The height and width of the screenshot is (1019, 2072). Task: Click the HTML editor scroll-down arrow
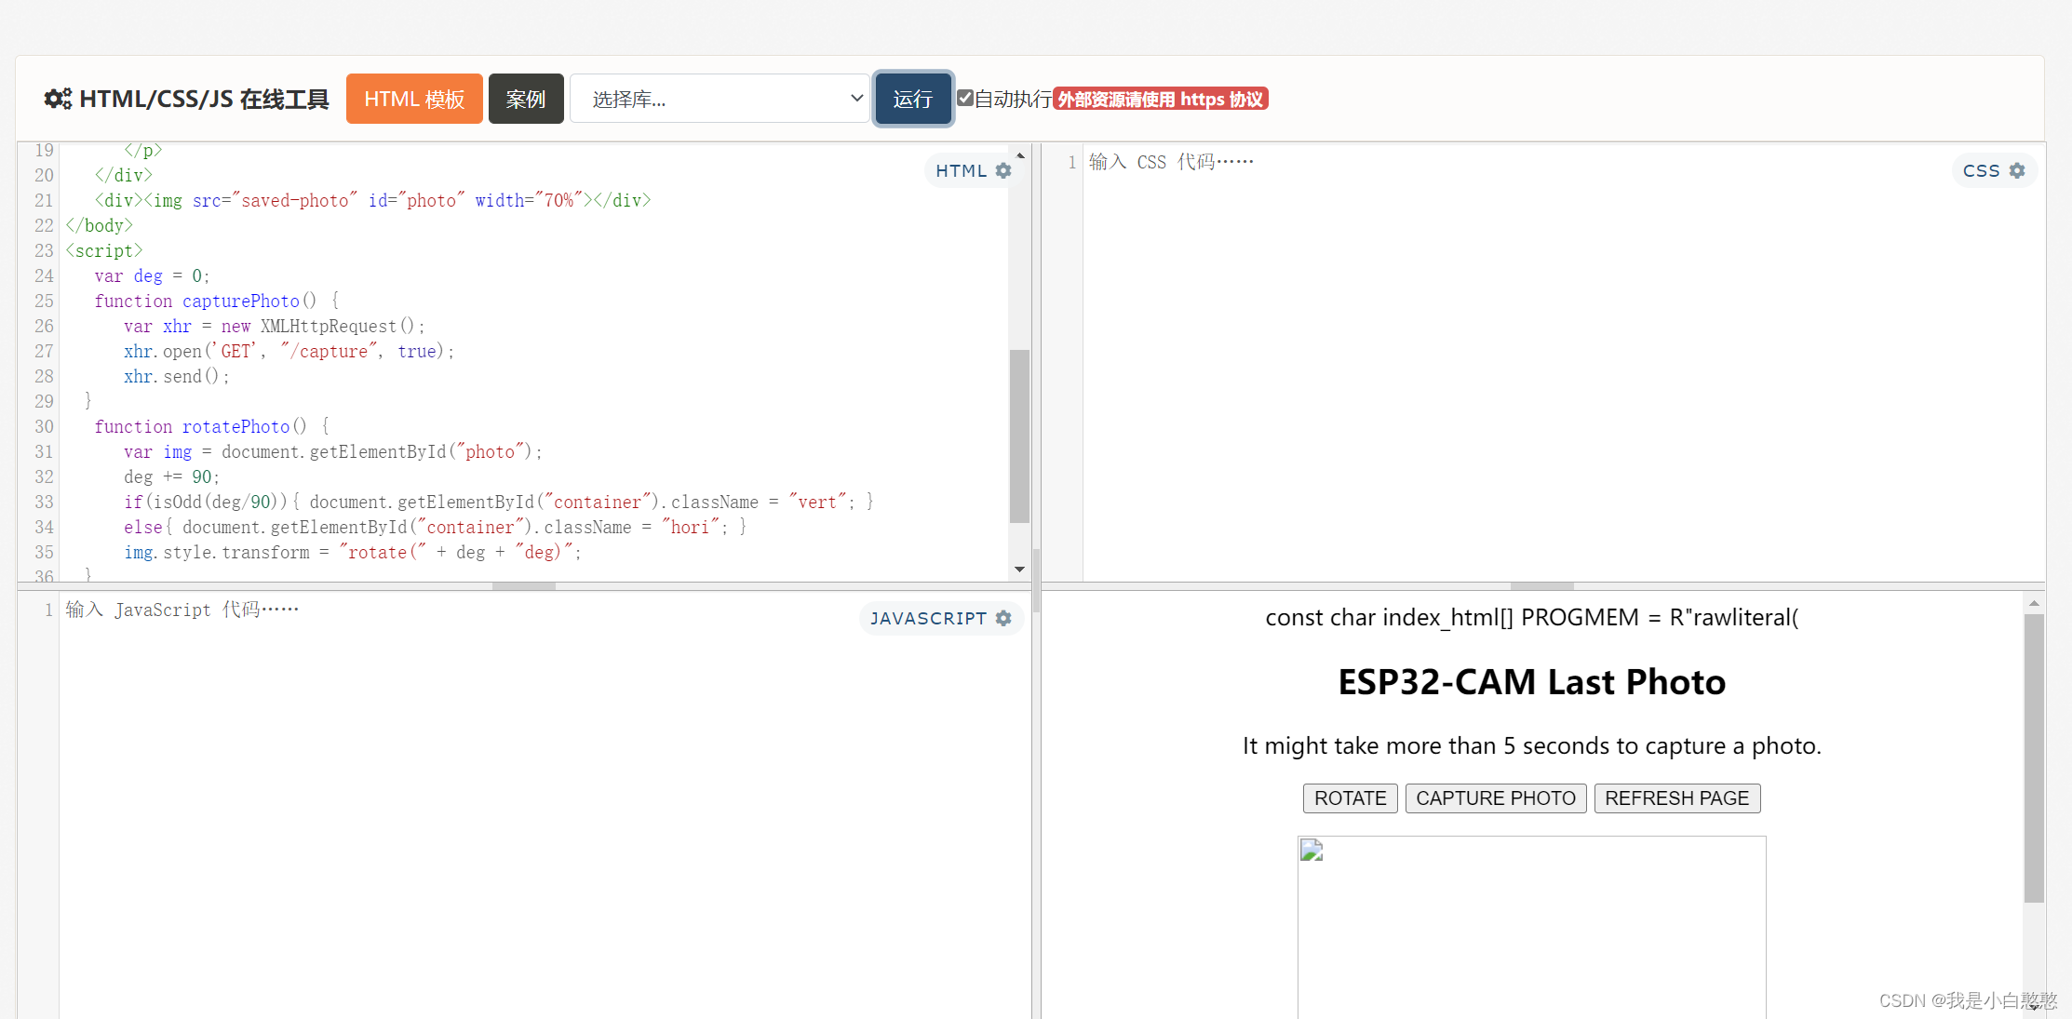click(1020, 569)
